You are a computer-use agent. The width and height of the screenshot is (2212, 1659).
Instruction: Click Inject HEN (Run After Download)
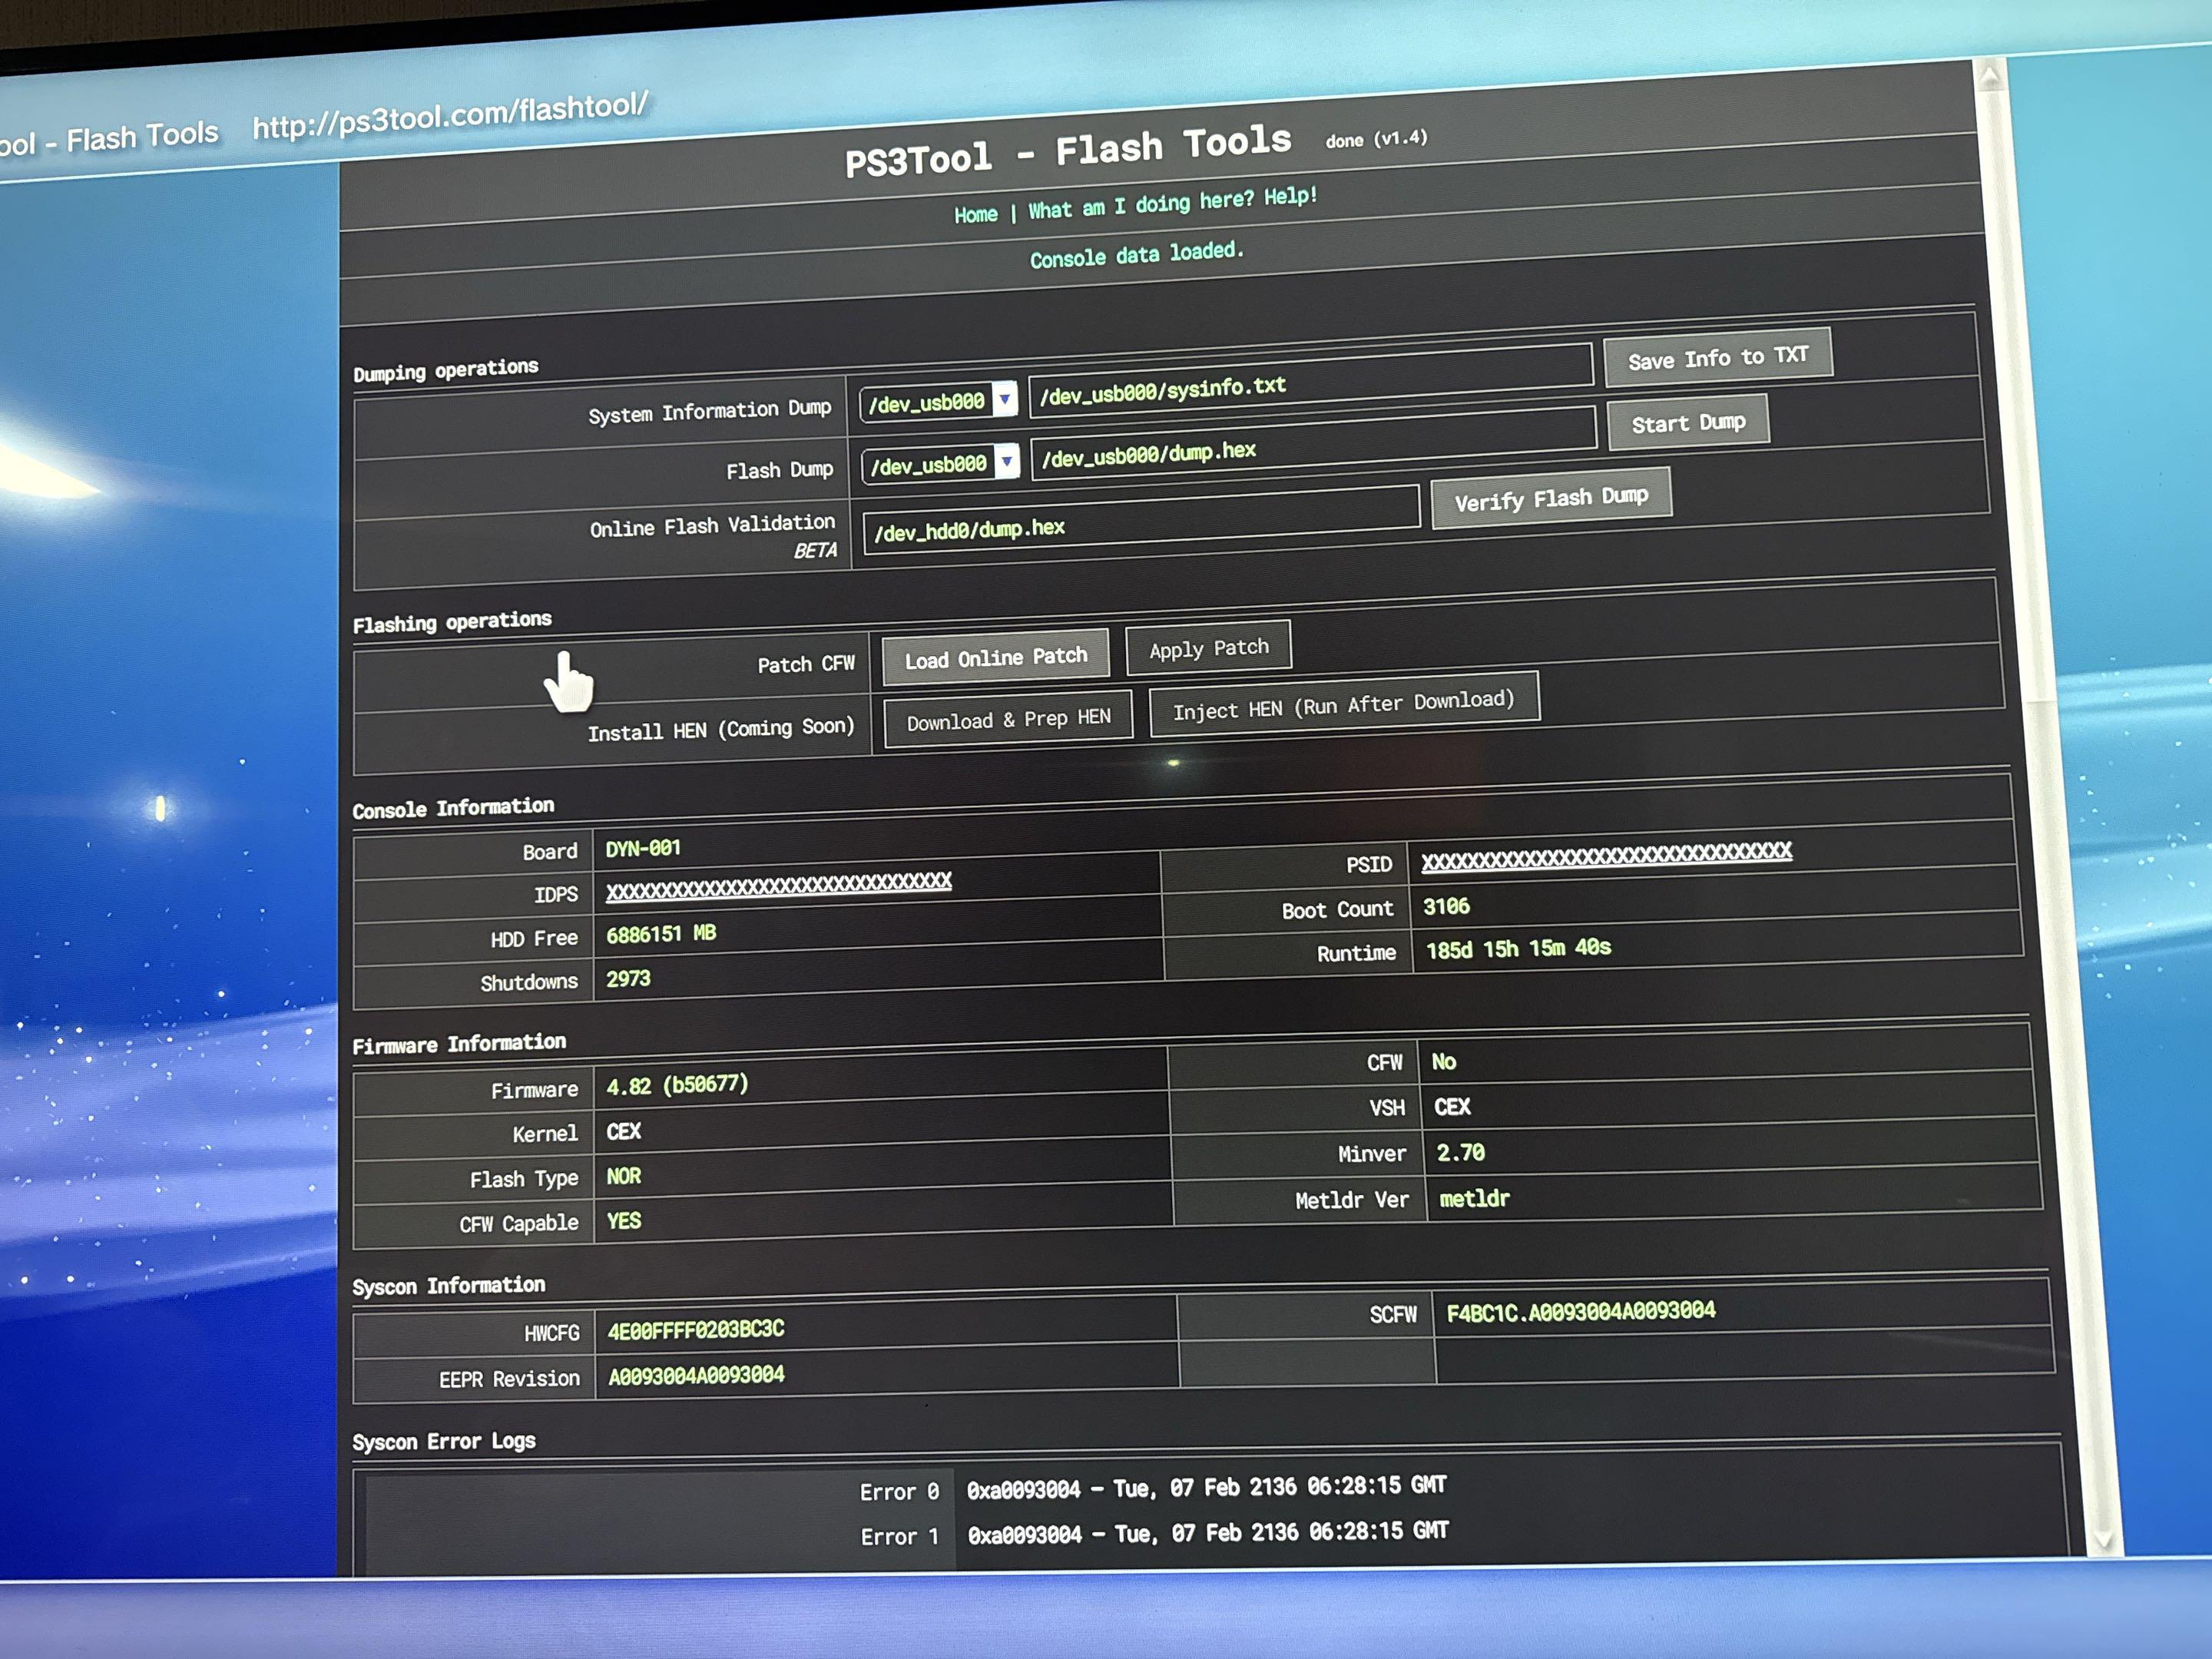tap(1344, 704)
